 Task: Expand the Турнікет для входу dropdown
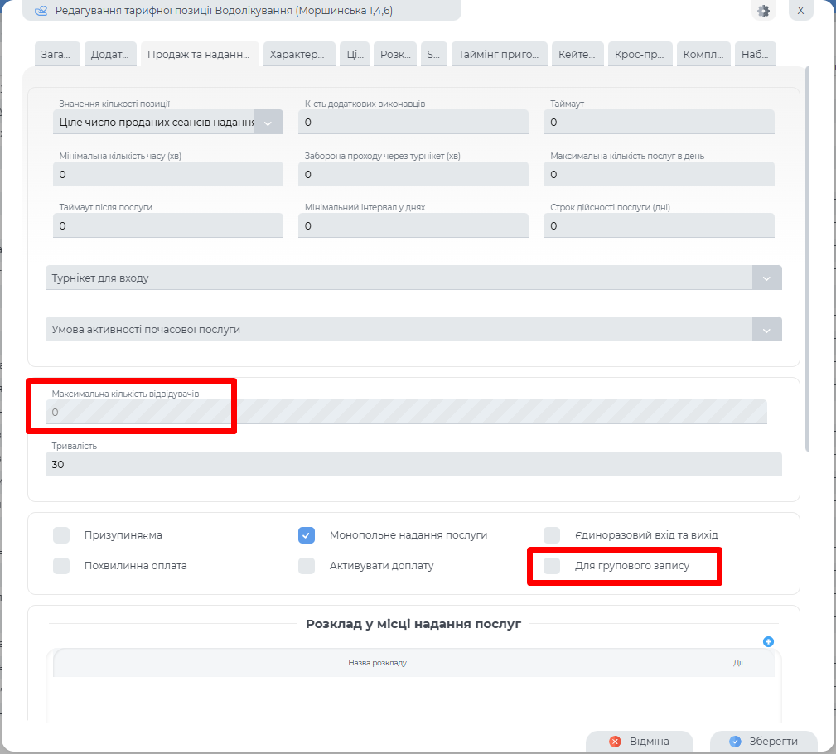766,278
